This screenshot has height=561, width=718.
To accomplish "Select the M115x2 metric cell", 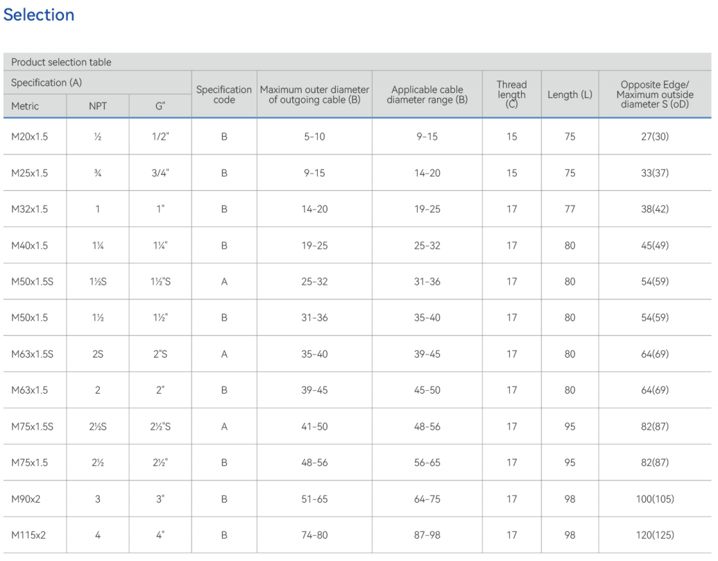I will click(x=28, y=535).
